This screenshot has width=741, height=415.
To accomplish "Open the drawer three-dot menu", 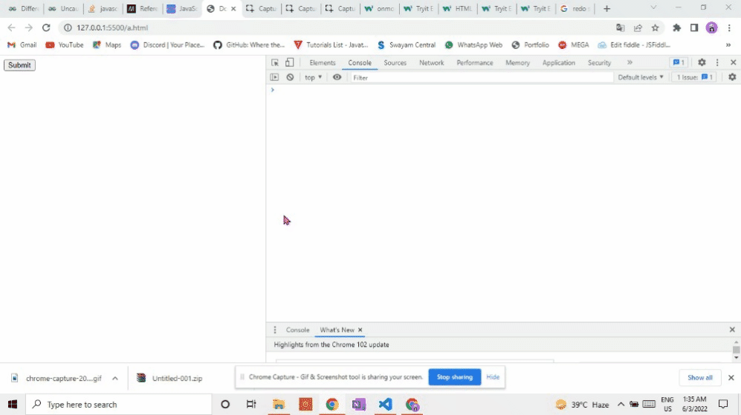I will pos(274,330).
